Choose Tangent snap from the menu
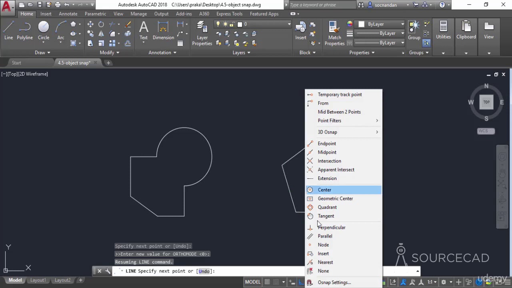 pyautogui.click(x=326, y=216)
